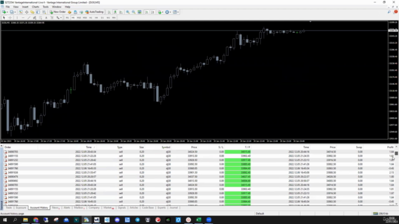
Task: Expand New Chart dropdown arrow
Action: pyautogui.click(x=7, y=12)
